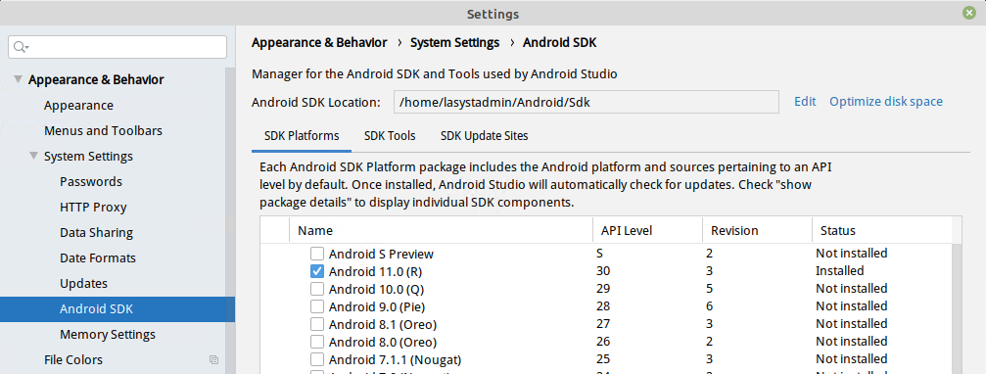This screenshot has width=986, height=374.
Task: Select HTTP Proxy in the settings tree
Action: pyautogui.click(x=93, y=207)
